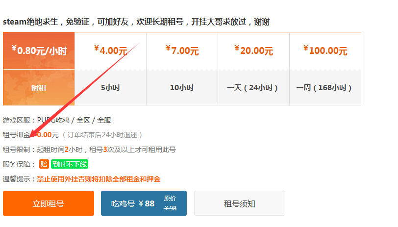Select the ¥20.00元 one-day package
The height and width of the screenshot is (227, 398).
[253, 69]
